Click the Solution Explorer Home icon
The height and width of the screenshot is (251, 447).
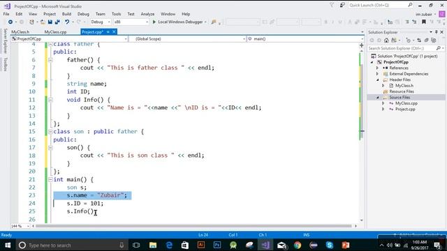click(386, 40)
